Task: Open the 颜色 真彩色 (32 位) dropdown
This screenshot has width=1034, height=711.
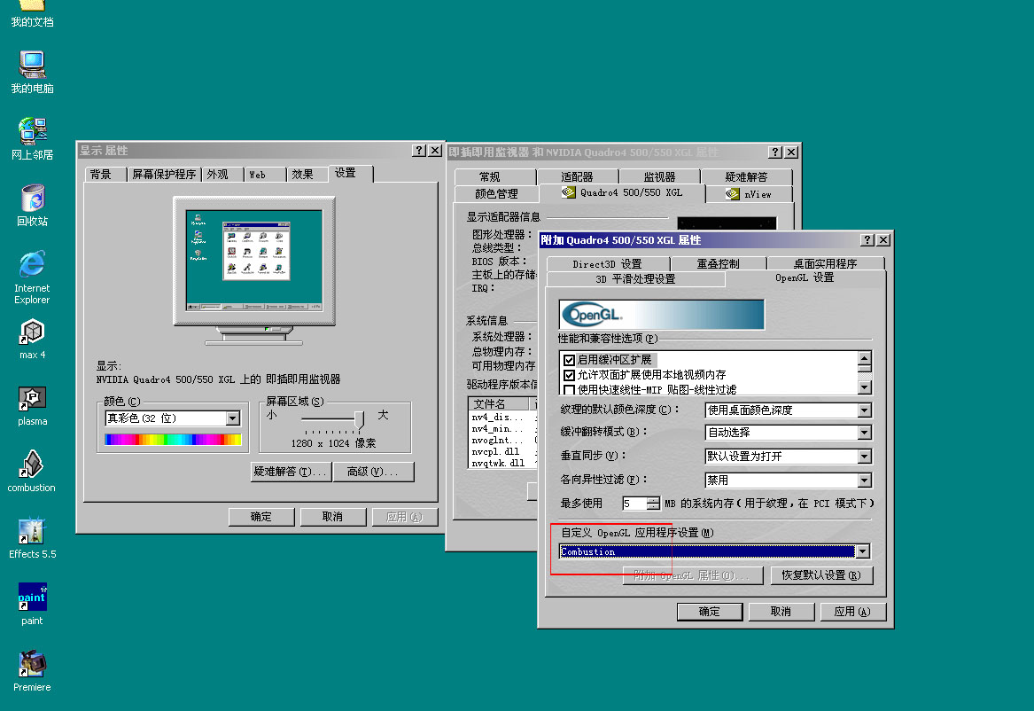Action: 233,418
